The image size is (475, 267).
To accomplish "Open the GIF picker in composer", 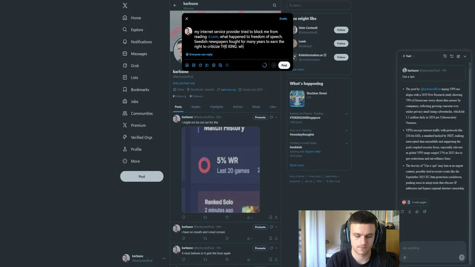I will (x=194, y=65).
